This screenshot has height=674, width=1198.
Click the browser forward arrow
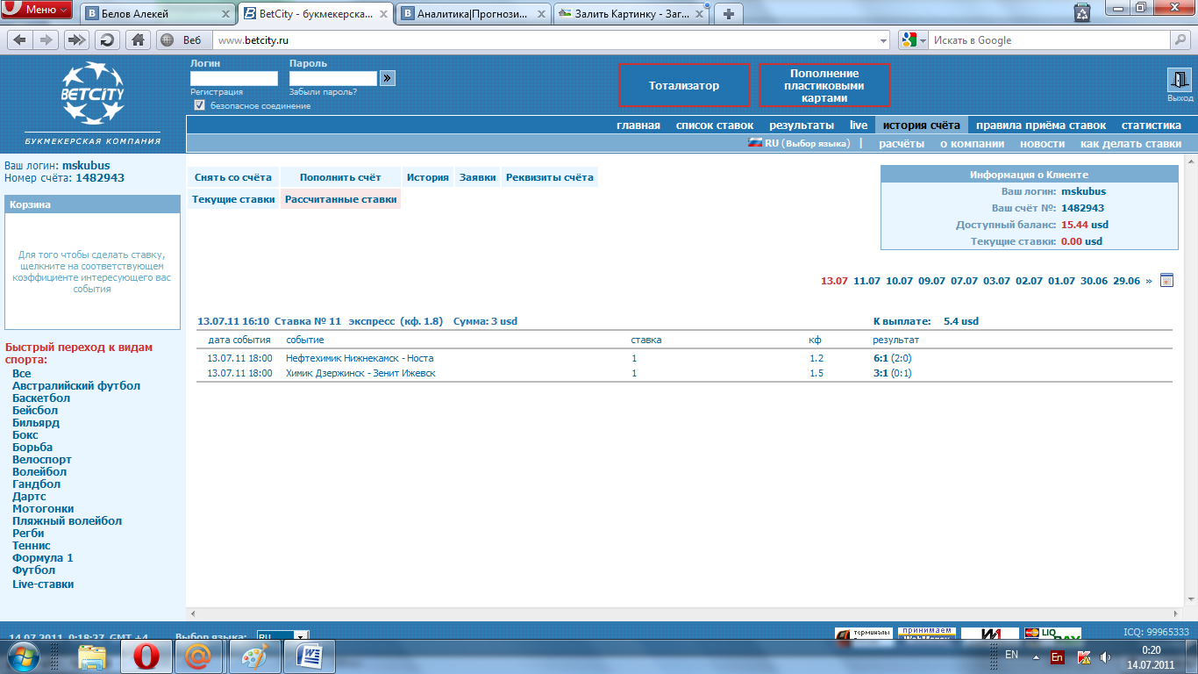click(x=46, y=39)
